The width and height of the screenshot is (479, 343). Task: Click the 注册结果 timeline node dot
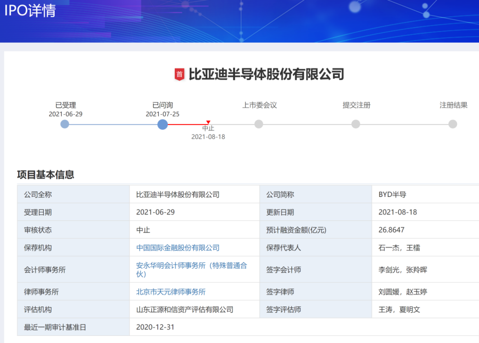click(453, 124)
